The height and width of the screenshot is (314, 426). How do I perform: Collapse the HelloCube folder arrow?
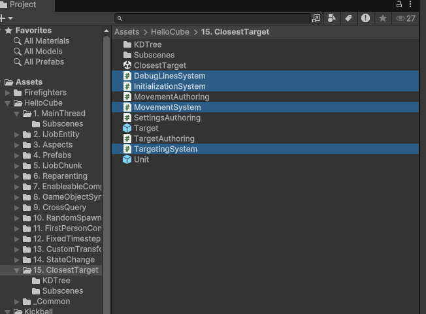[8, 103]
